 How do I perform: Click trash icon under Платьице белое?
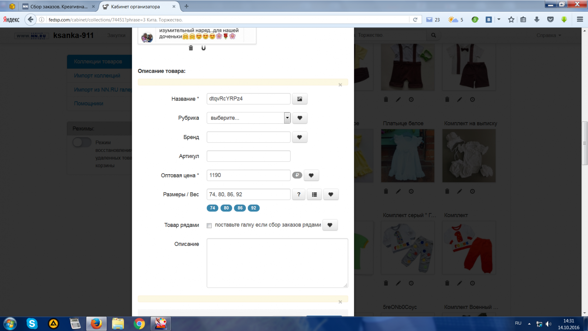pos(386,191)
